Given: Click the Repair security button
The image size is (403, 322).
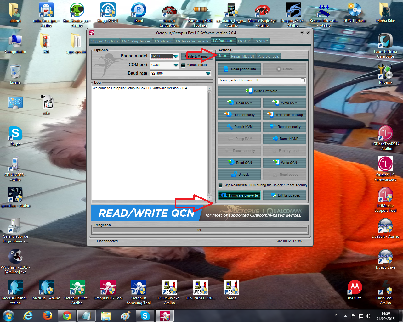Looking at the screenshot, I should coord(285,127).
